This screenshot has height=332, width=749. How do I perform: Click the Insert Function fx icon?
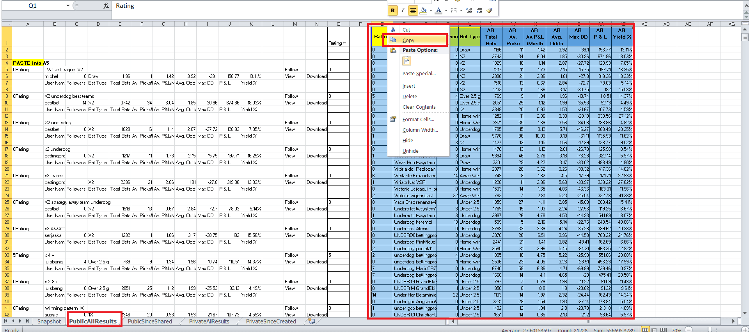106,6
